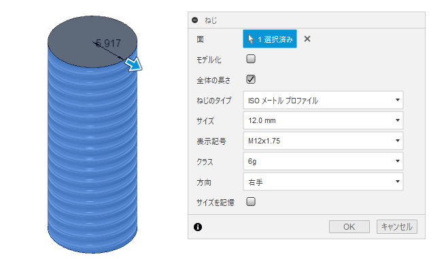Click the ねじ dialog title text
This screenshot has width=446, height=259.
click(211, 20)
